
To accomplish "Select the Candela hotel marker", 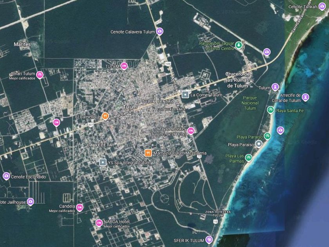I will tap(79, 207).
